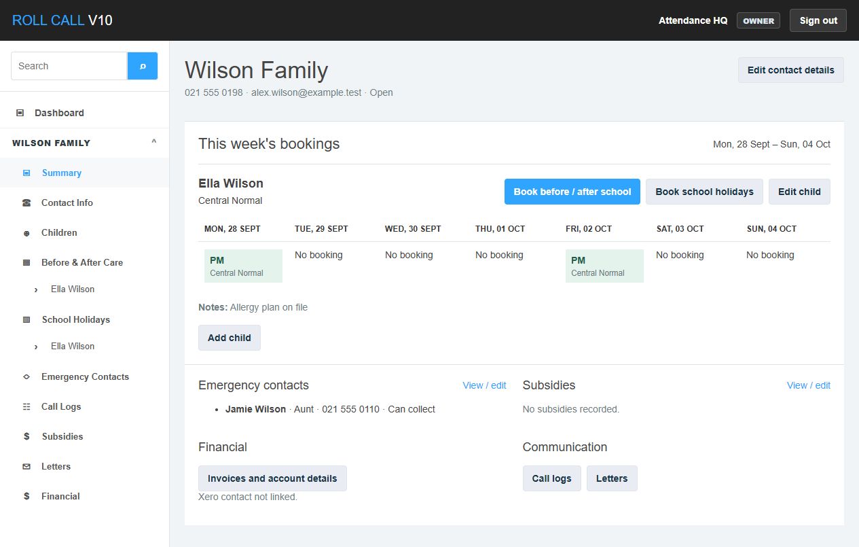
Task: Click the ROLL CALL V10 logo
Action: point(62,20)
